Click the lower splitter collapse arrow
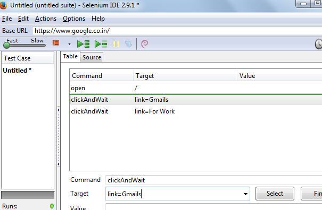Image resolution: width=322 pixels, height=210 pixels. click(59, 164)
